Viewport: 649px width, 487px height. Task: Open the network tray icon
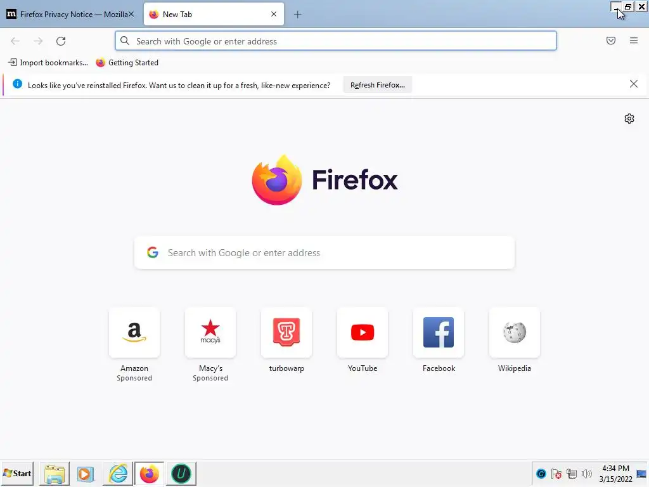click(572, 473)
